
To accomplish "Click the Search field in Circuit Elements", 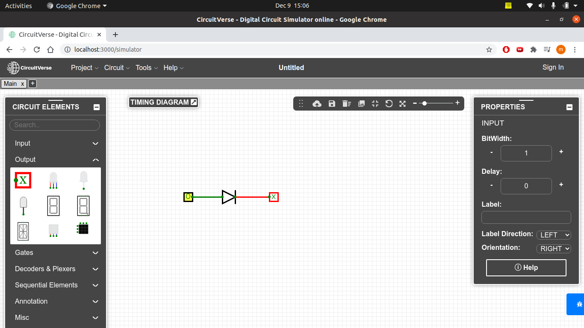I will 54,125.
